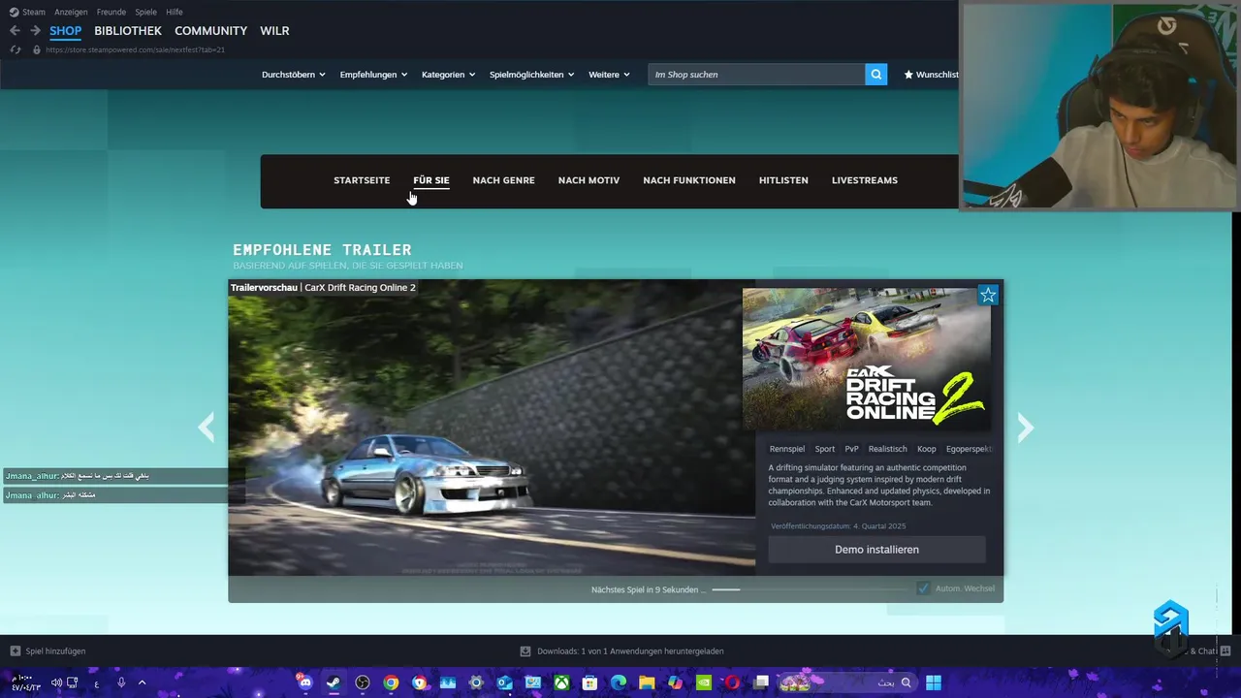Open NVIDIA app from the taskbar

click(x=704, y=682)
